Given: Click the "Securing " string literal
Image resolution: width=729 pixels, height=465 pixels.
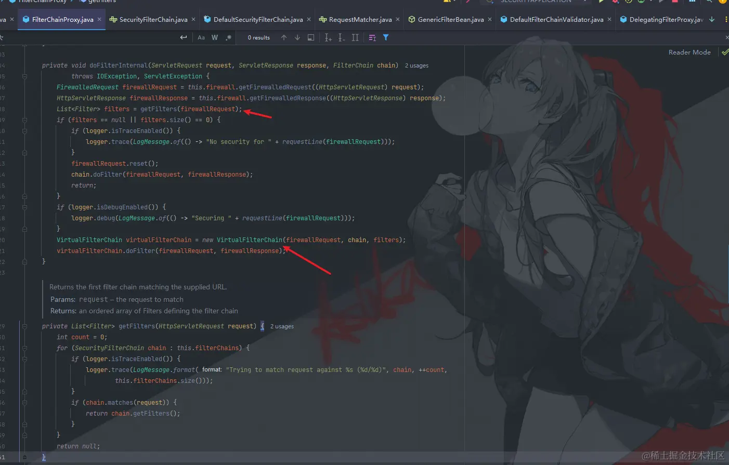Looking at the screenshot, I should pyautogui.click(x=211, y=218).
